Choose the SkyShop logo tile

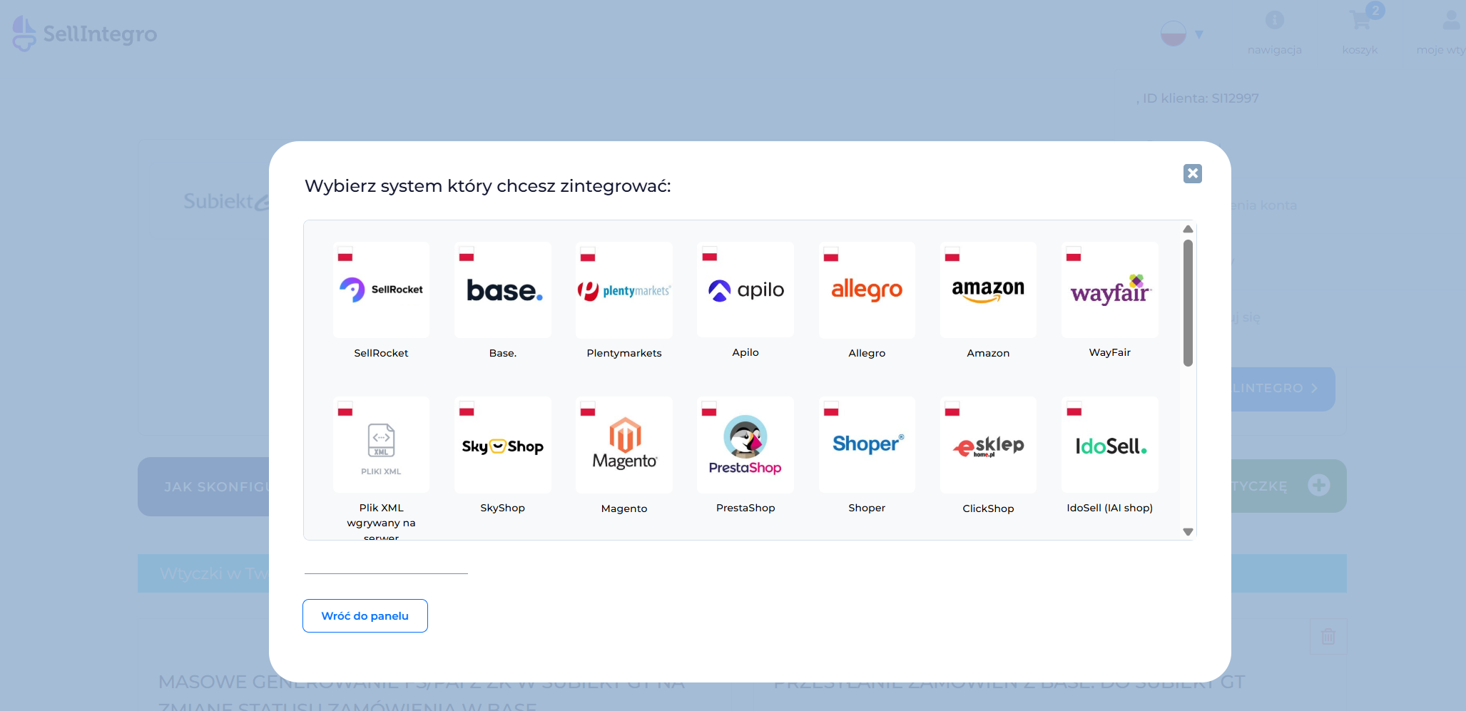503,444
